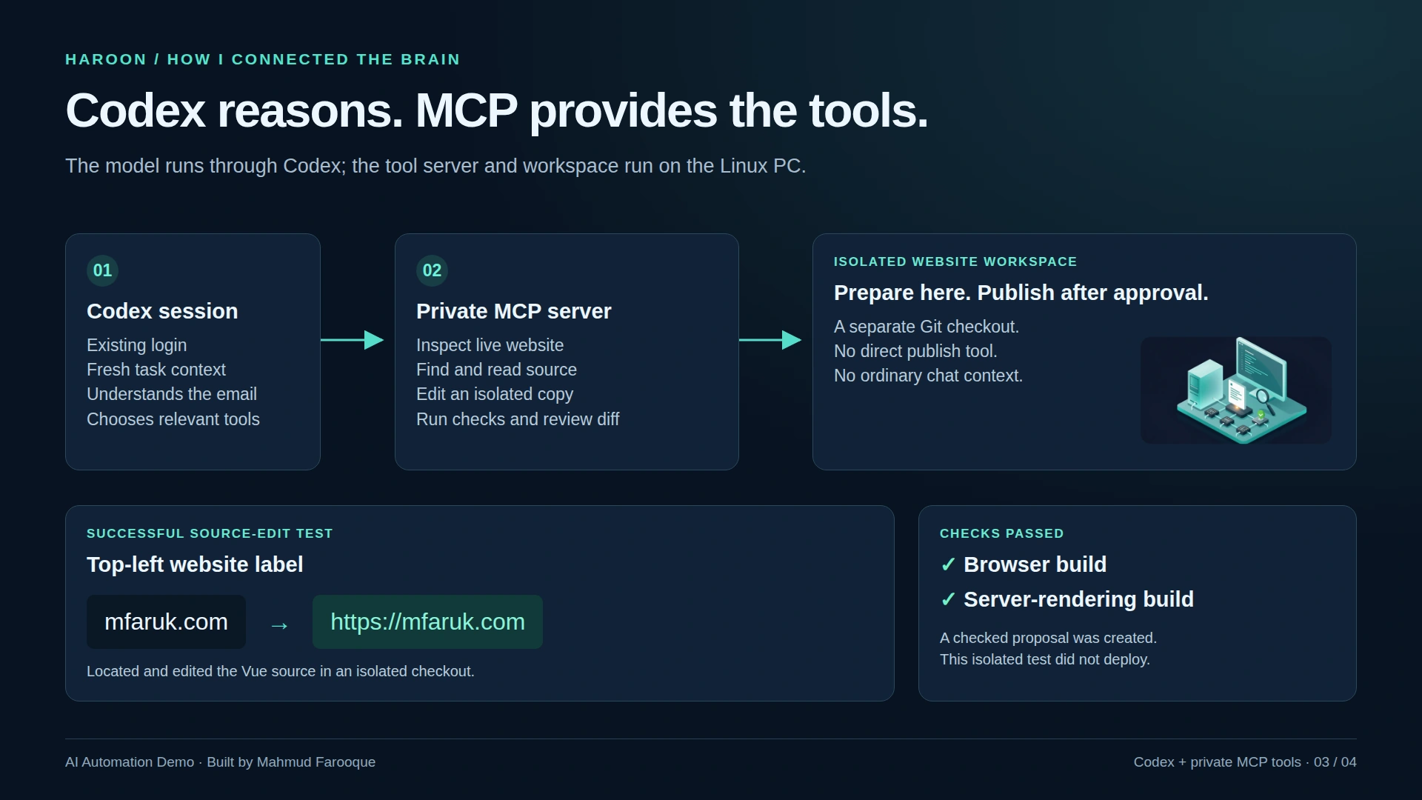Click the "Edit an isolated copy" line
1422x800 pixels.
pyautogui.click(x=495, y=394)
